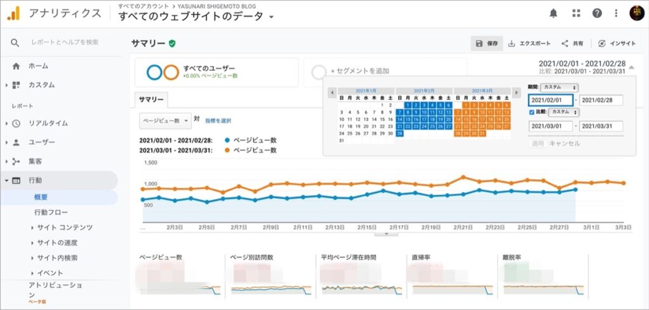Click the すべてのユーザー segment card
649x310 pixels.
point(217,72)
